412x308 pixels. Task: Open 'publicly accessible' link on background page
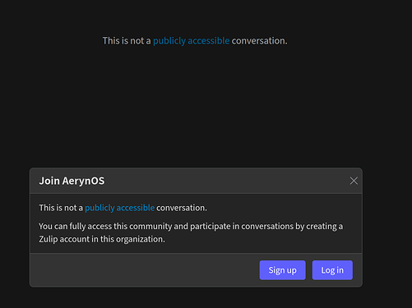[191, 41]
